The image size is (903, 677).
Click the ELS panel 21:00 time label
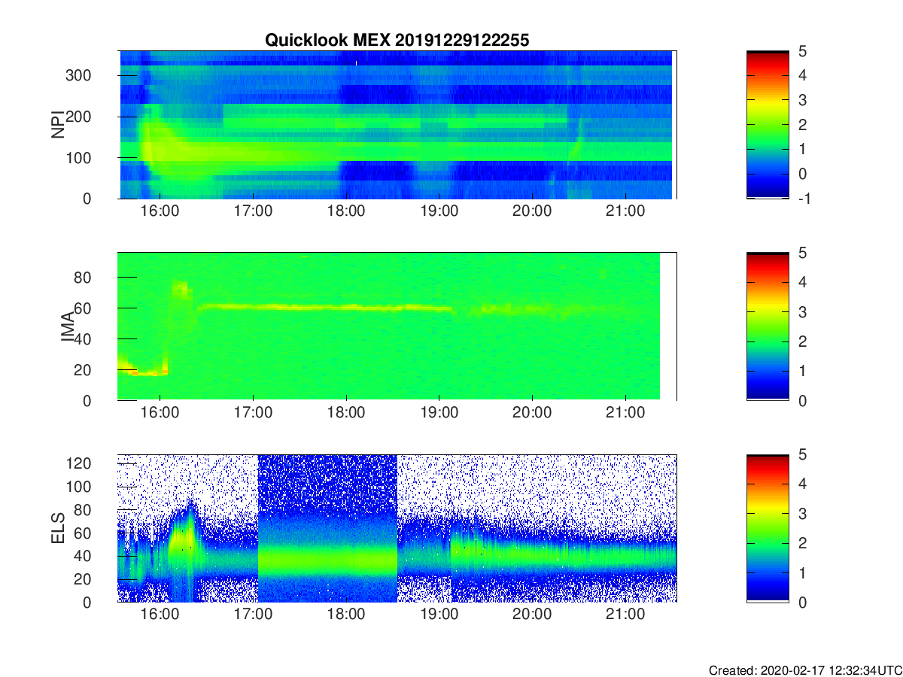tap(626, 615)
